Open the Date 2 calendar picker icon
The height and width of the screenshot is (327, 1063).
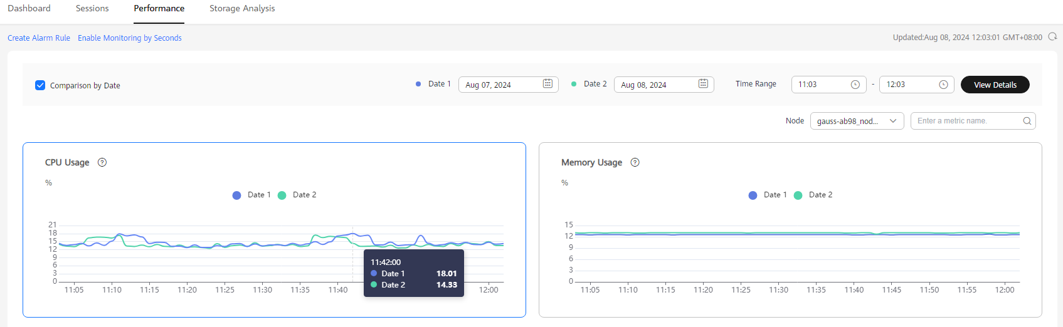point(703,84)
